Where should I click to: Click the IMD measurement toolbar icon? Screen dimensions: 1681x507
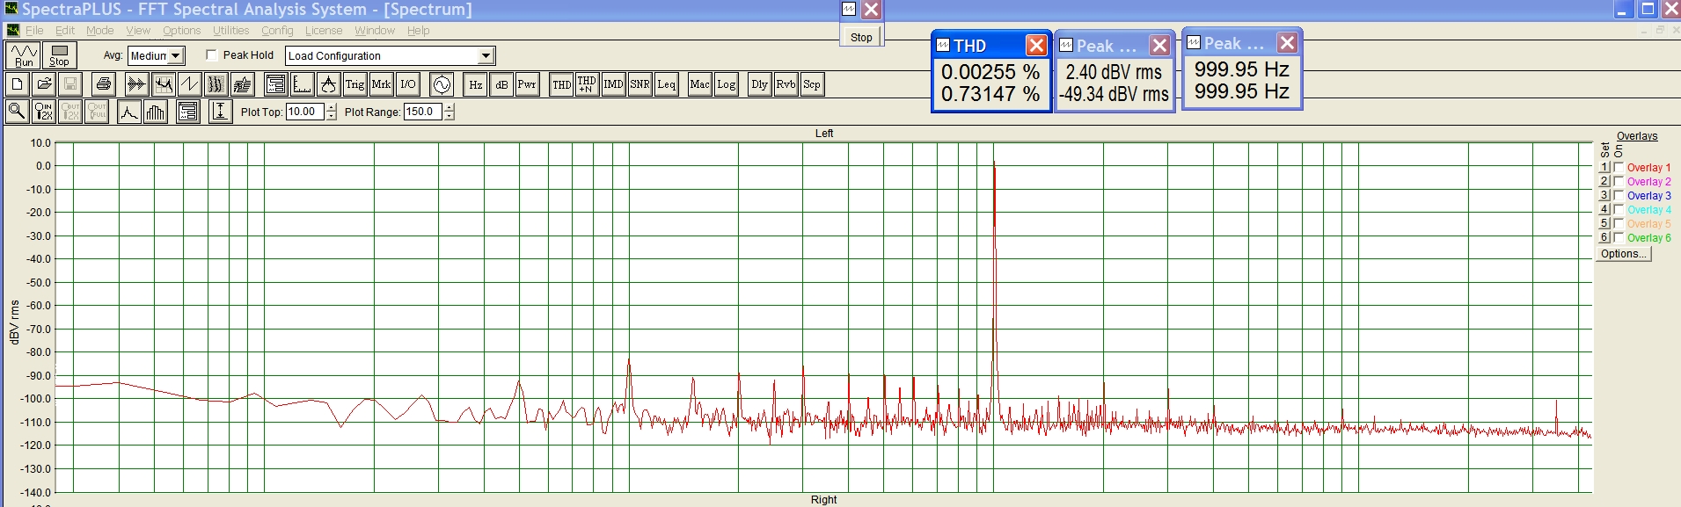tap(613, 84)
